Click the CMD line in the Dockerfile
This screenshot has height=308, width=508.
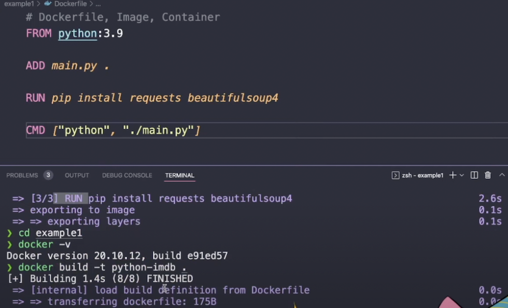tap(113, 130)
